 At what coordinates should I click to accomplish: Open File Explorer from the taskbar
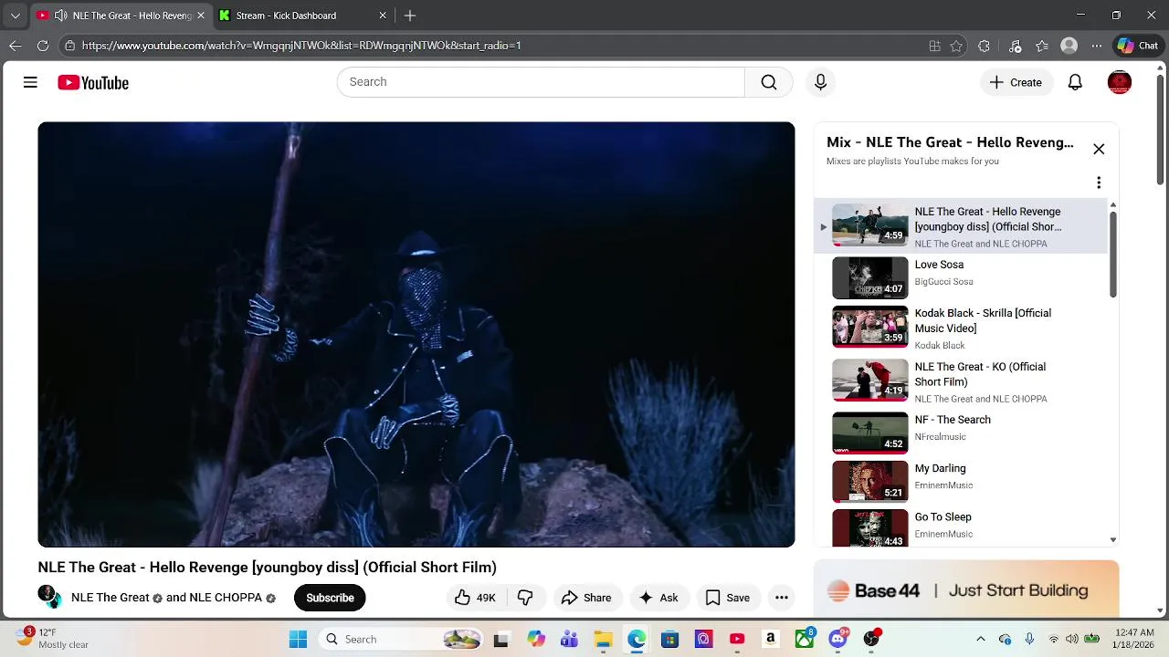click(603, 640)
